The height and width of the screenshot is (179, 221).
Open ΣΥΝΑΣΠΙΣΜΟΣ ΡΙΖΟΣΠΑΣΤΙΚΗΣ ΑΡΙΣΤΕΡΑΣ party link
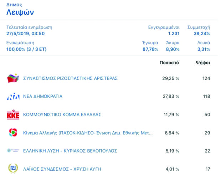pos(70,78)
